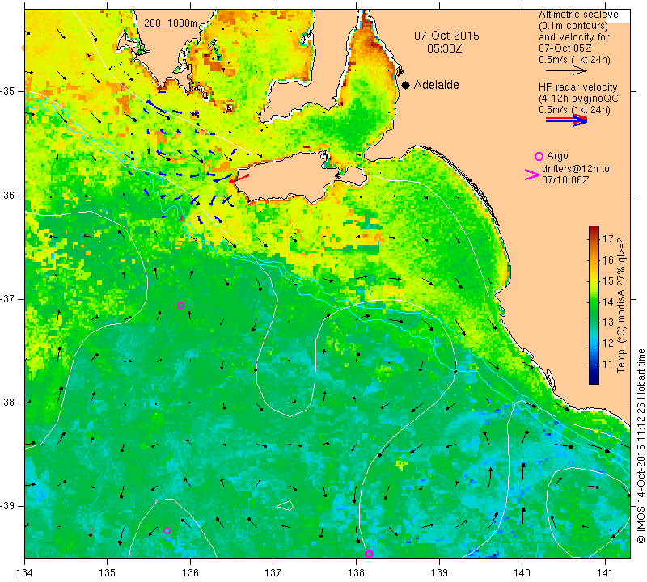Screen dimensions: 647x582
Task: Click the 'Altimetric sealevel' legend heading
Action: pyautogui.click(x=579, y=15)
